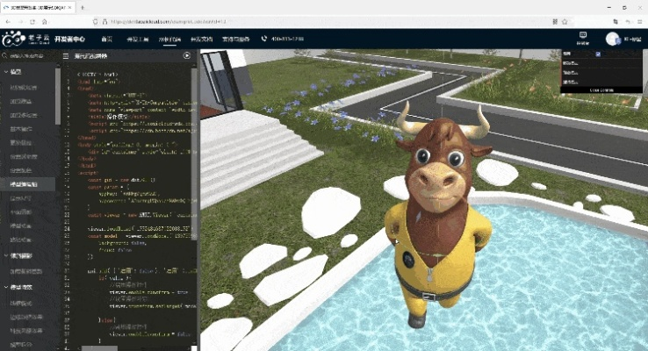Collapse the lower sidebar category with chevron
Viewport: 648px width, 351px height.
(x=6, y=287)
